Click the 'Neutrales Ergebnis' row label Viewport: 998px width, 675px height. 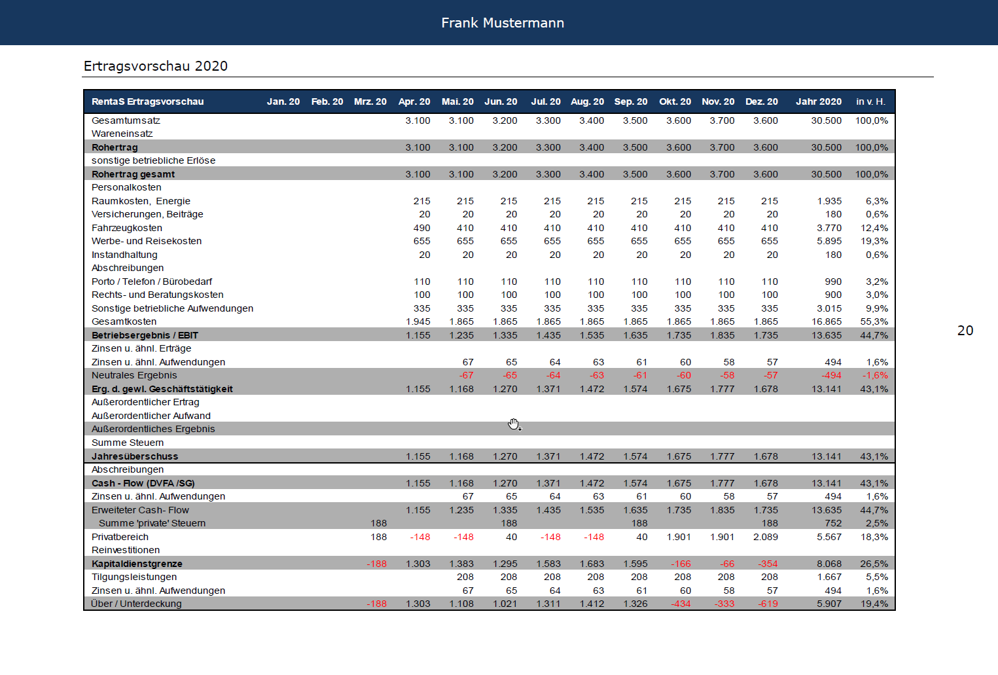(x=134, y=375)
